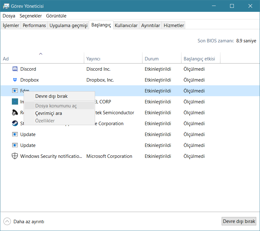Switch to the Performans tab

pyautogui.click(x=34, y=25)
